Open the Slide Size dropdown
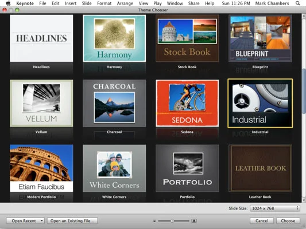This screenshot has height=229, width=306. tap(274, 208)
